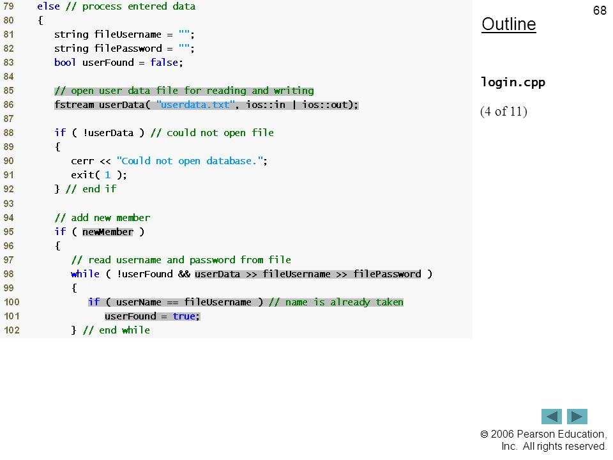
Task: Click comment 'open user data file for reading'
Action: [184, 91]
